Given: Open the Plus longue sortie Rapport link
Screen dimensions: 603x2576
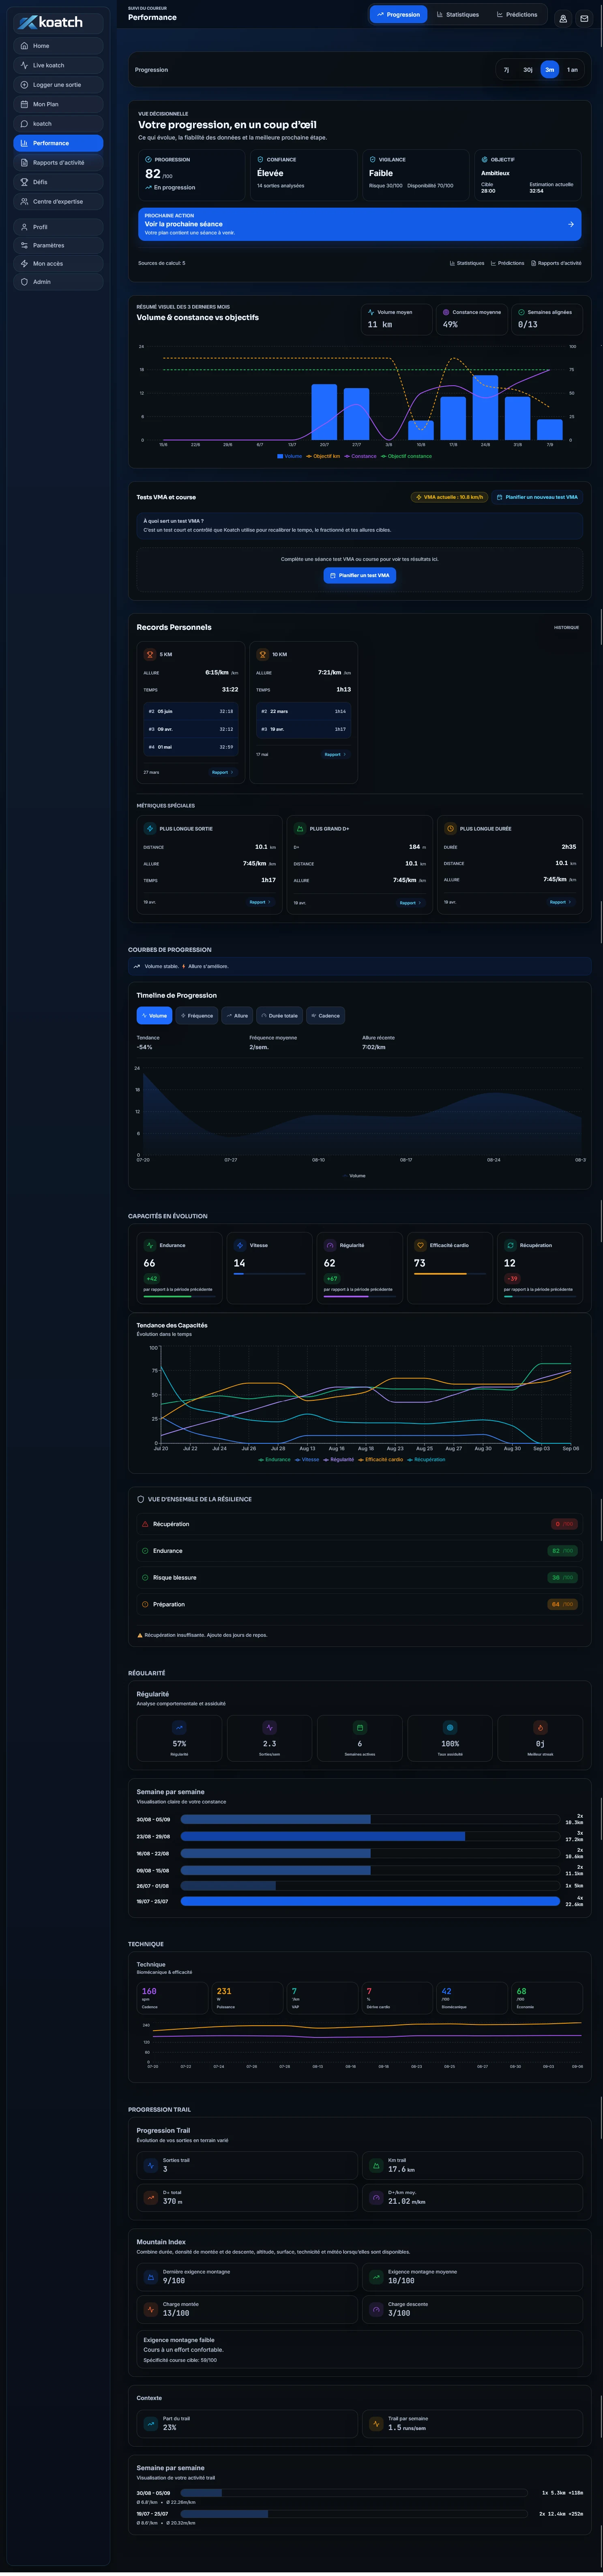Looking at the screenshot, I should pos(260,902).
